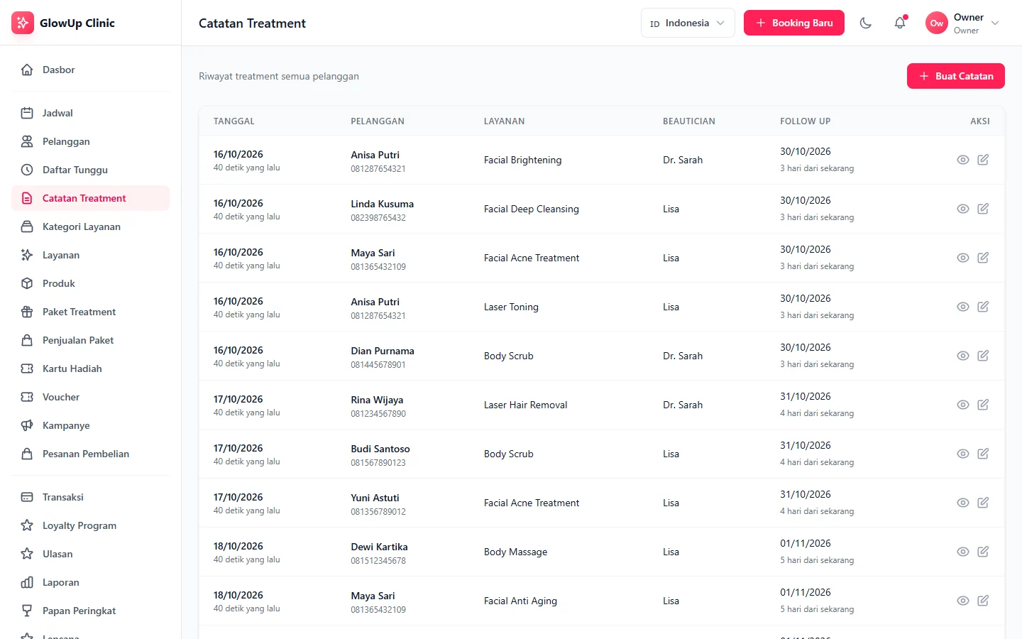1022x639 pixels.
Task: Edit Yuni Astuti's treatment record
Action: pos(983,503)
